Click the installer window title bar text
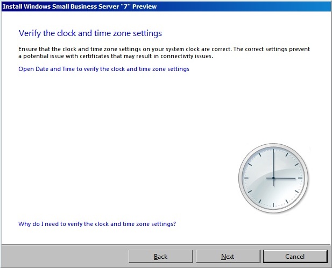 80,6
